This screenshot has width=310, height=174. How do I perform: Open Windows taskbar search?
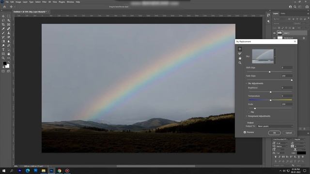12,171
